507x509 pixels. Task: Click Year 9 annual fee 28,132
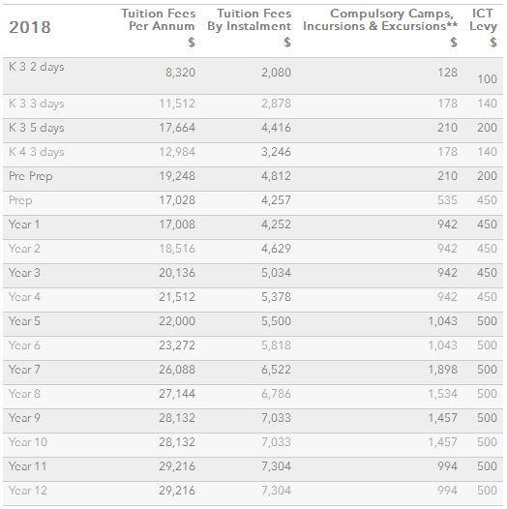tap(177, 418)
